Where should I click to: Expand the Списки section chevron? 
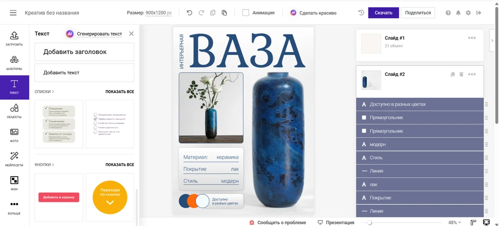pyautogui.click(x=53, y=92)
